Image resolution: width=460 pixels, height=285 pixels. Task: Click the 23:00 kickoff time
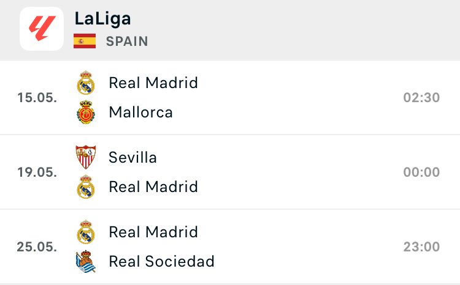(x=421, y=246)
